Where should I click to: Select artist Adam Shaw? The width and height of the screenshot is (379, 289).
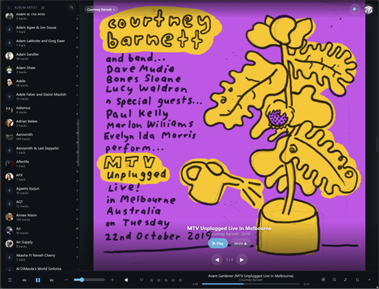pos(40,70)
